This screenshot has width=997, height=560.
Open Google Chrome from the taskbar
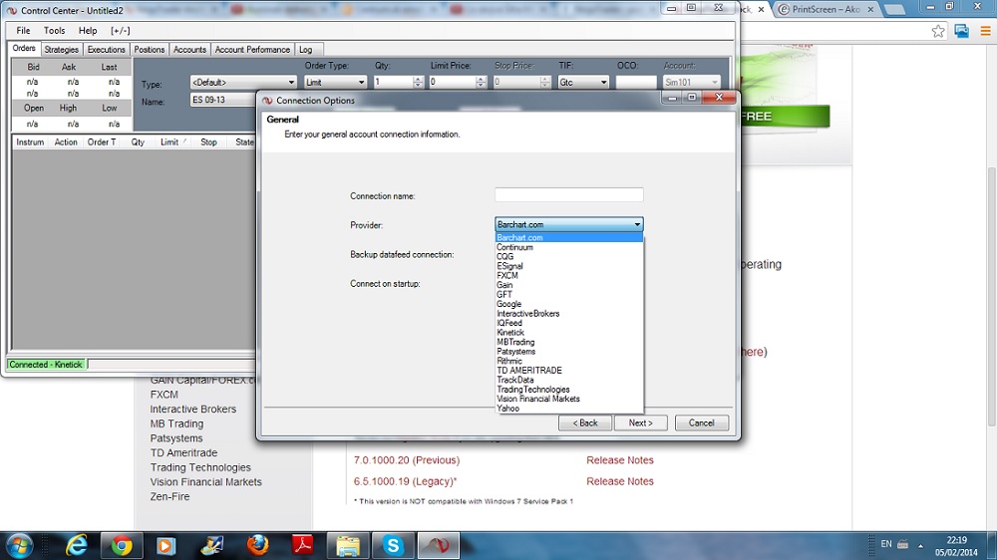click(121, 545)
